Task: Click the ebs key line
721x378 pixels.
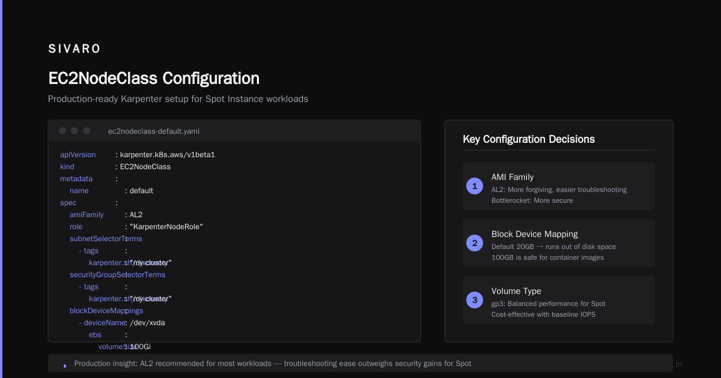Action: 95,335
